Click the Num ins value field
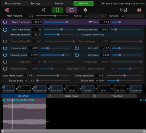146x133 pixels. (x=85, y=16)
